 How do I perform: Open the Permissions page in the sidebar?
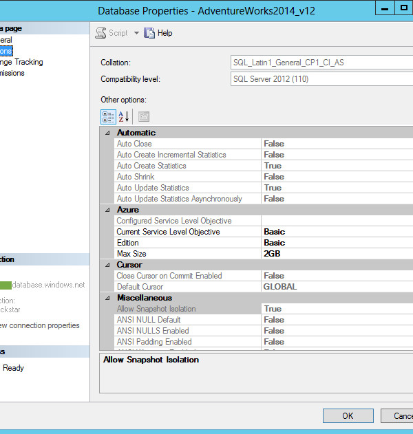click(x=12, y=73)
